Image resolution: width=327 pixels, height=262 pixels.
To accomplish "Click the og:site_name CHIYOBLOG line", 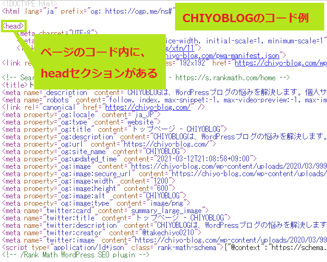I will click(x=94, y=152).
